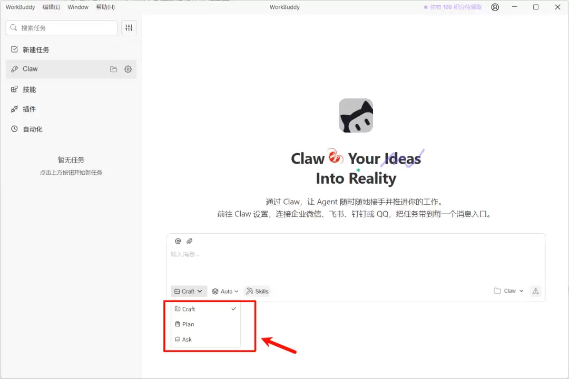Click the @ mention icon in message box
Viewport: 569px width, 379px height.
(x=178, y=241)
